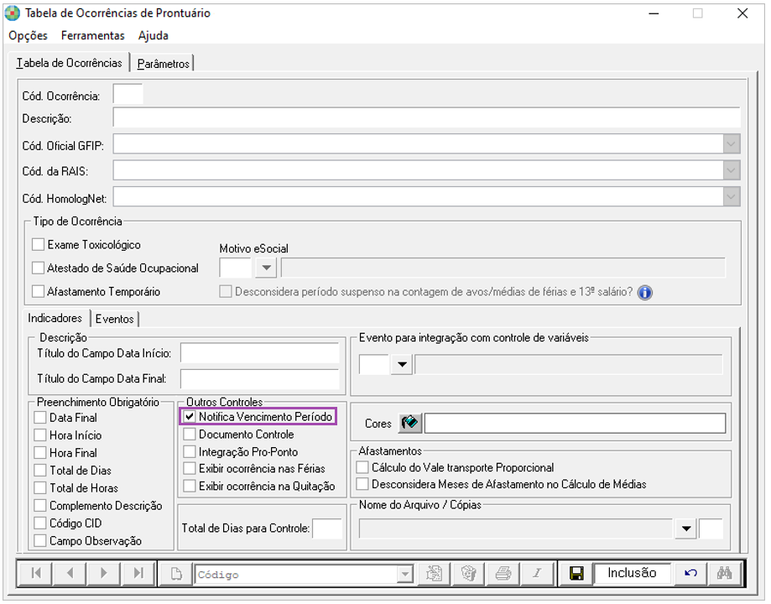The width and height of the screenshot is (771, 604).
Task: Click the undo arrow icon
Action: pyautogui.click(x=690, y=573)
